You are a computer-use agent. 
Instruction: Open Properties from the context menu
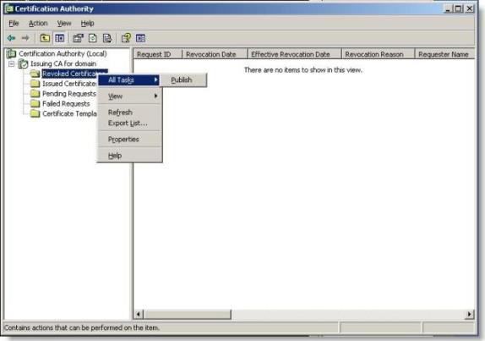point(129,140)
